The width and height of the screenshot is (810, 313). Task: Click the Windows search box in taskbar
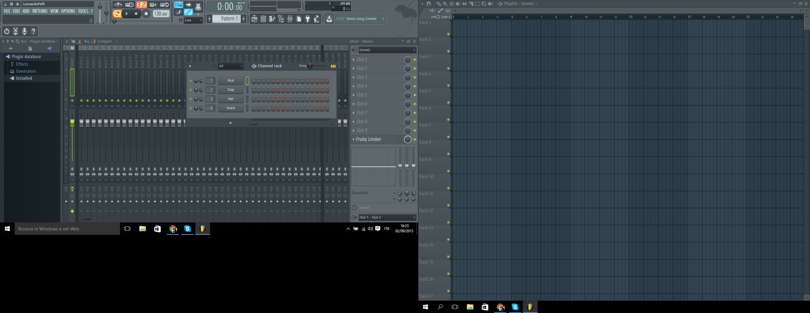67,229
